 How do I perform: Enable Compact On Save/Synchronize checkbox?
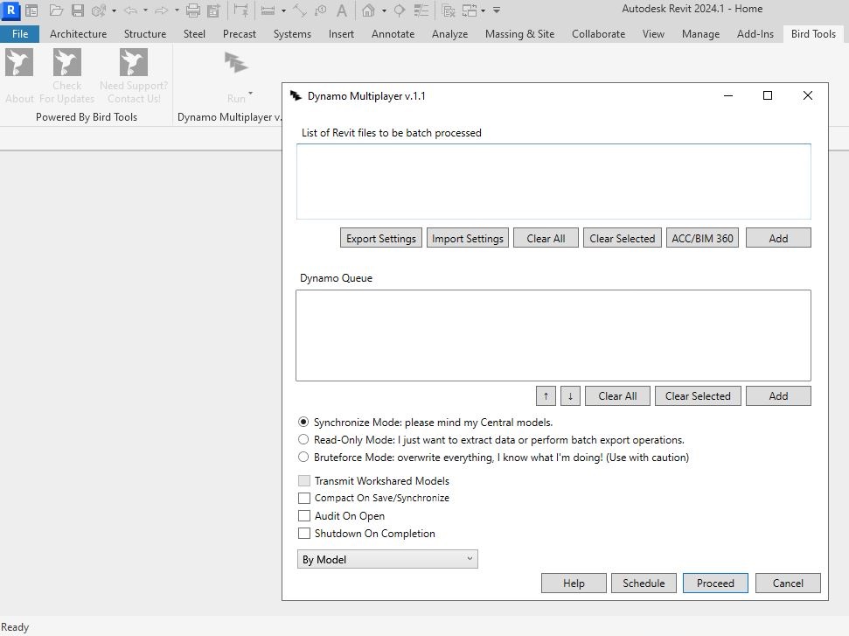point(304,498)
